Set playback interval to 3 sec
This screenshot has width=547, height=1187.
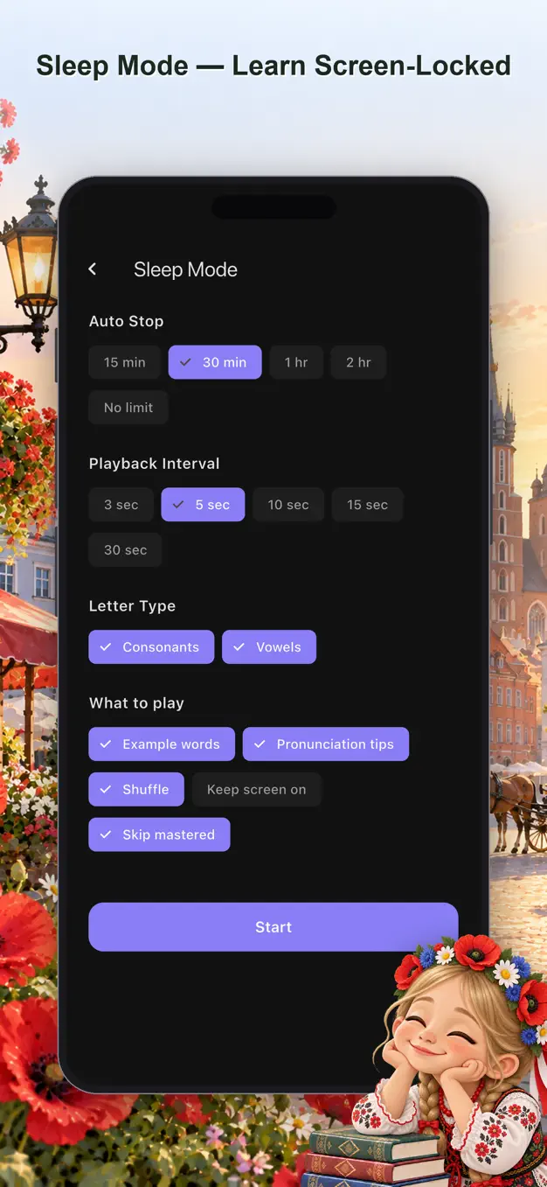[121, 505]
